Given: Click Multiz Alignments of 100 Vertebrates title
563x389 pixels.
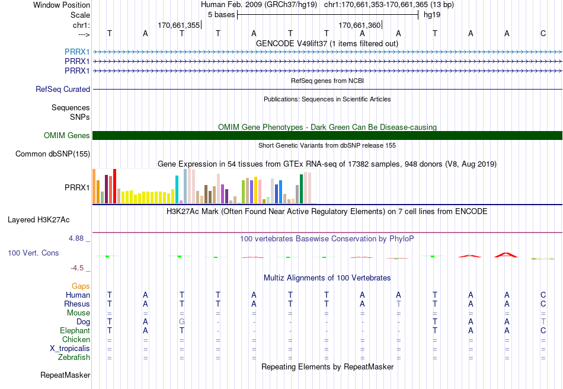Looking at the screenshot, I should [327, 278].
